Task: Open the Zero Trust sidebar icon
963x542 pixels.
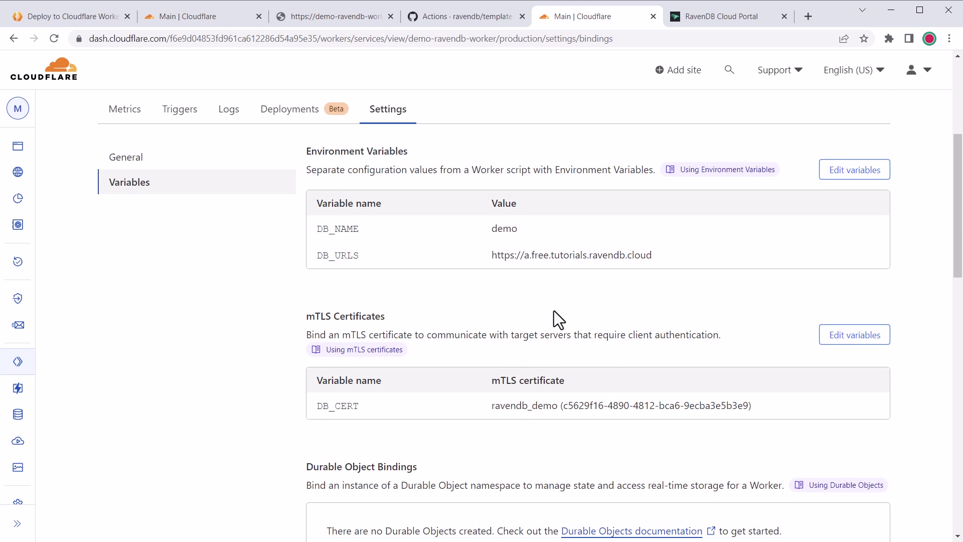Action: point(18,299)
